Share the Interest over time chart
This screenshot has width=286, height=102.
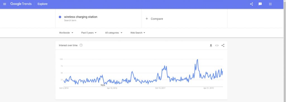pos(223,45)
